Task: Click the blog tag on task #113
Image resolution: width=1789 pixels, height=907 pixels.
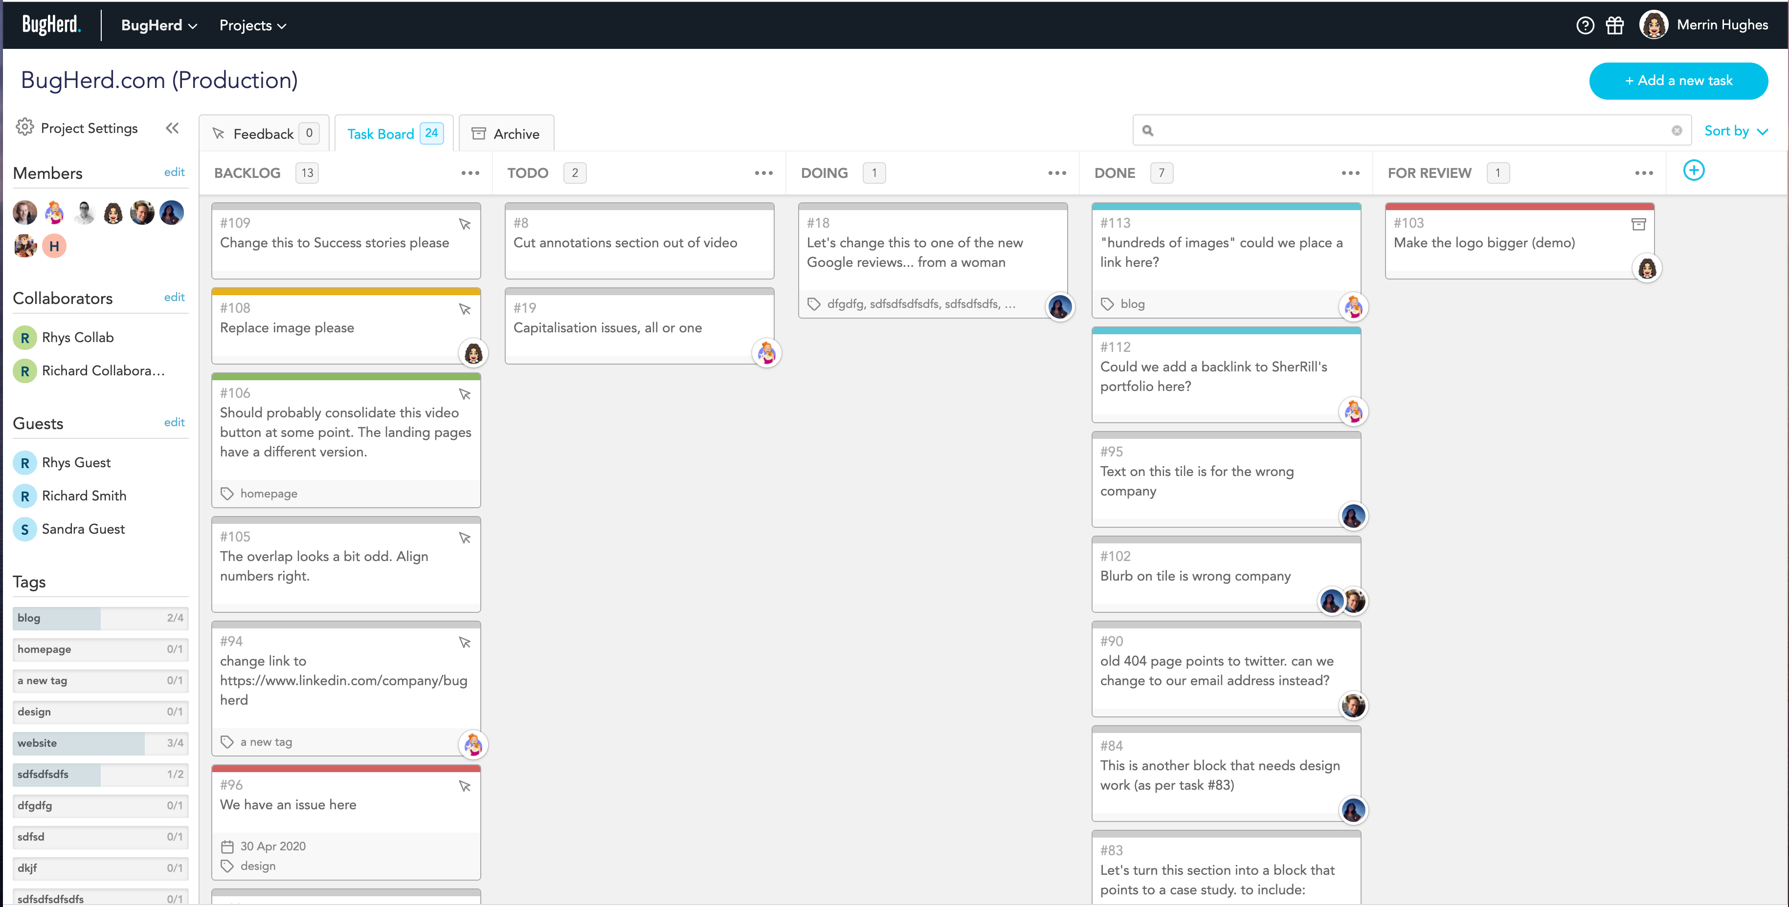Action: tap(1132, 304)
